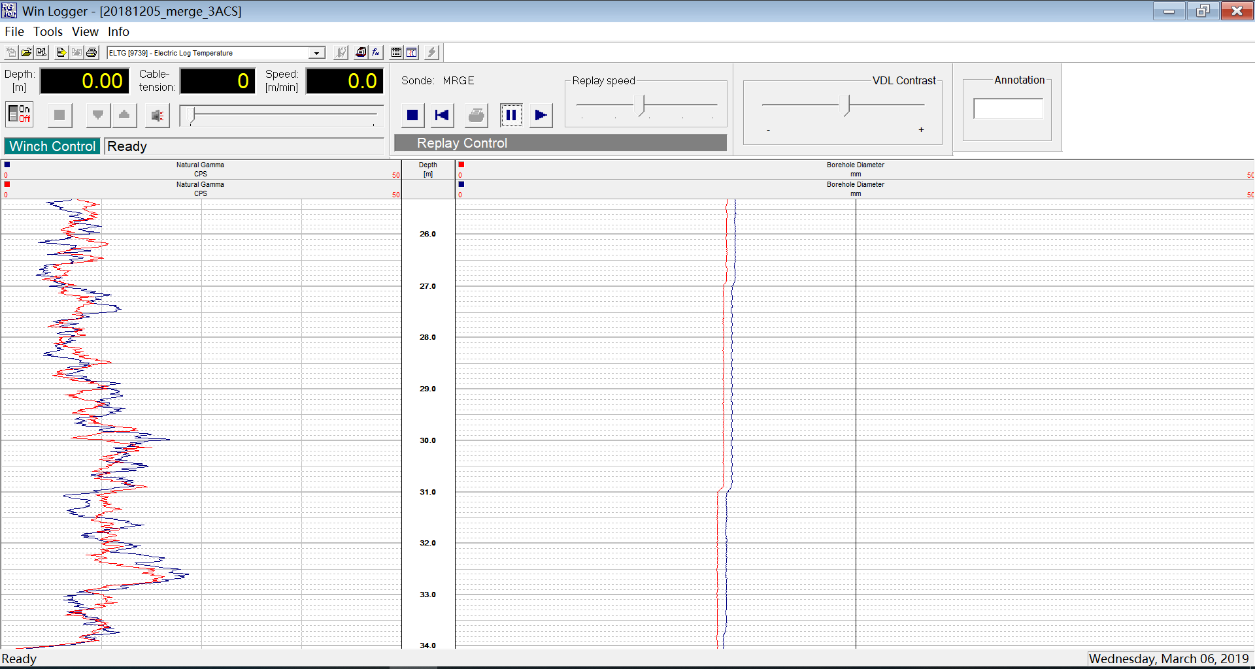Open the Tools menu
Screen dimensions: 1255x669
48,31
